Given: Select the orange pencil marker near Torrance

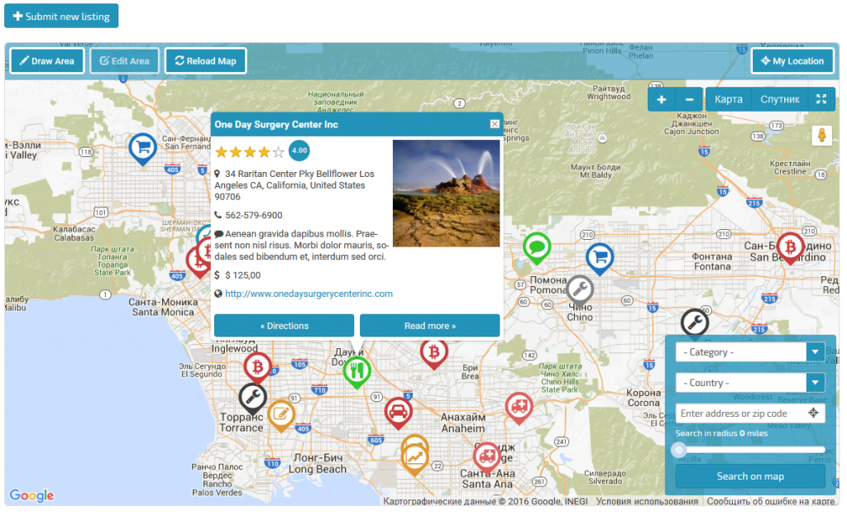Looking at the screenshot, I should [x=280, y=413].
